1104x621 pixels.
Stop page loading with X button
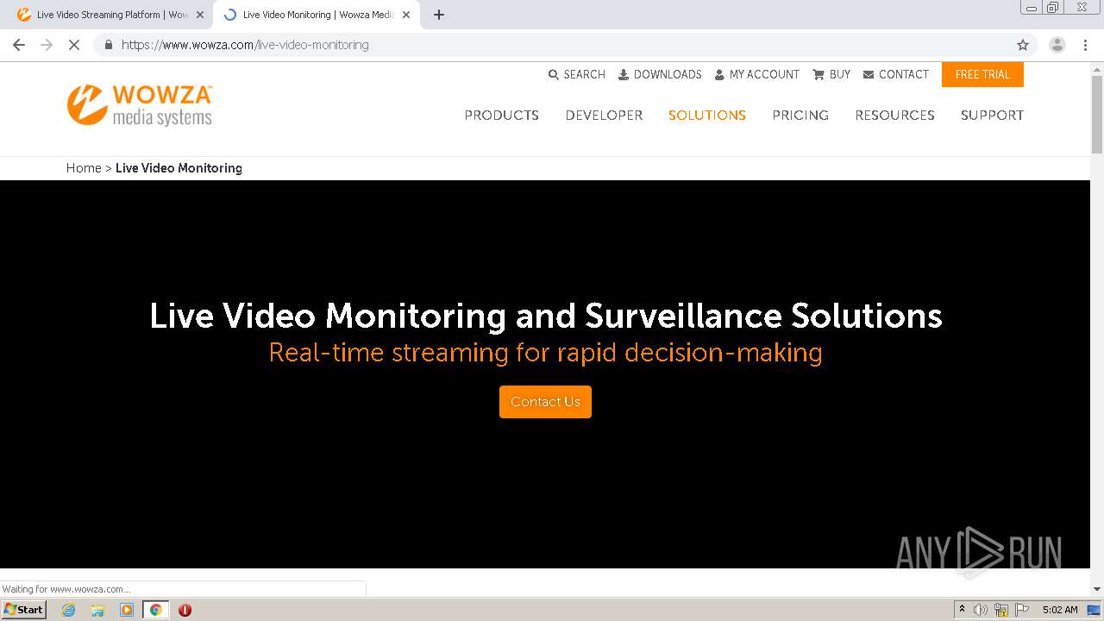[x=74, y=45]
